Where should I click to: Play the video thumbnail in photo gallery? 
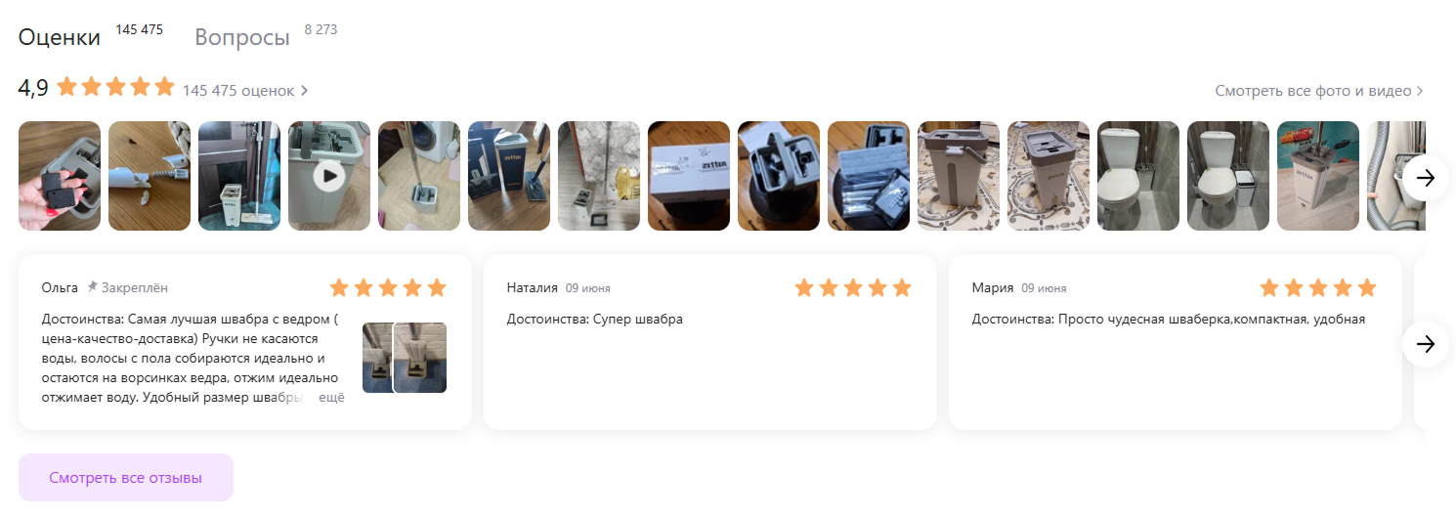tap(329, 176)
